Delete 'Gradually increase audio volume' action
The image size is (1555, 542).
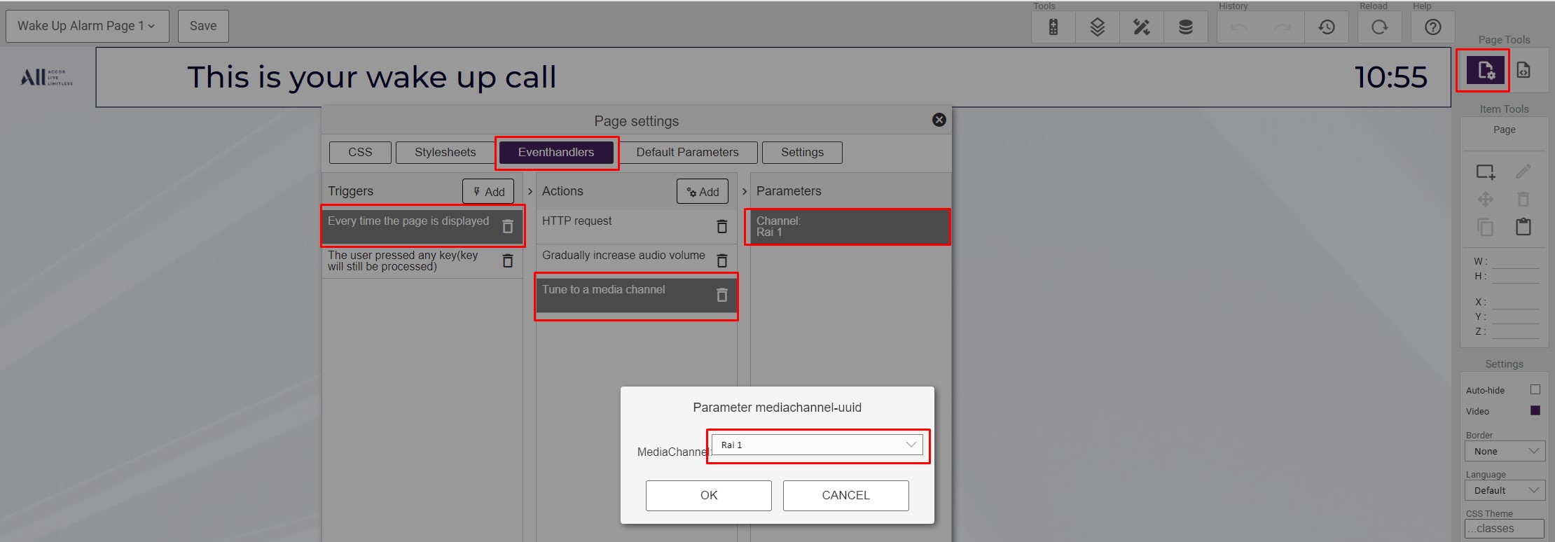click(x=722, y=261)
